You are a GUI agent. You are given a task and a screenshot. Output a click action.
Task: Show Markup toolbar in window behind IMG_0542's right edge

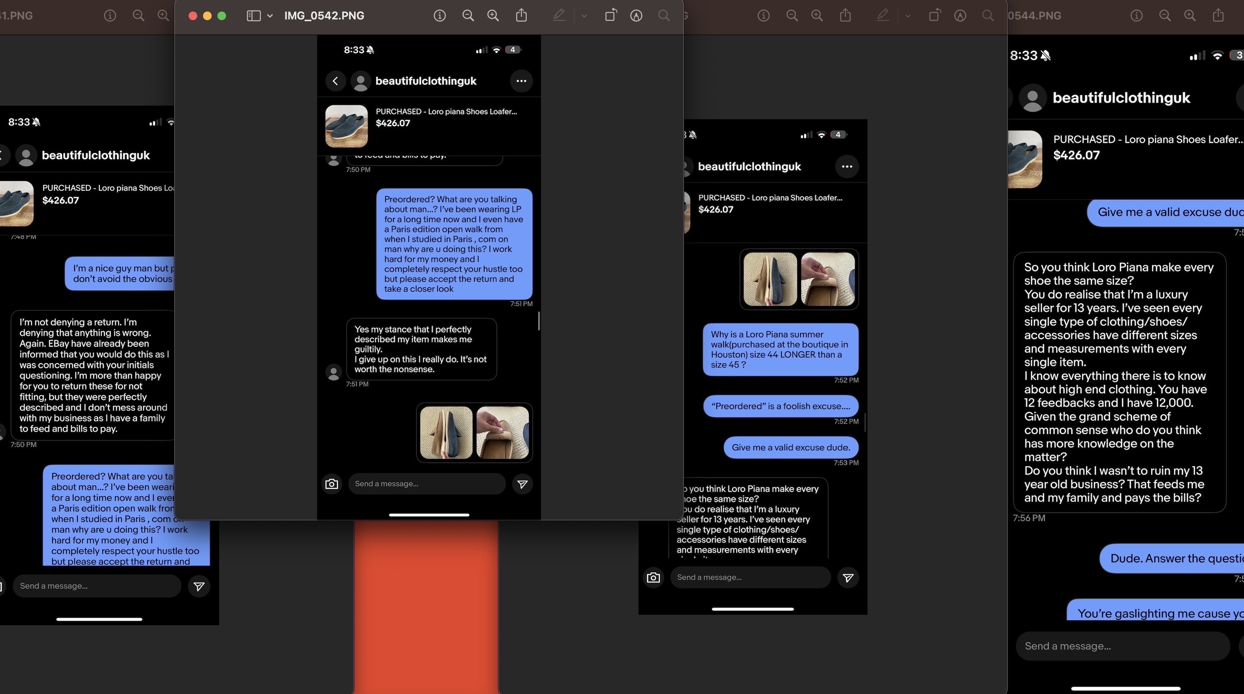coord(960,16)
